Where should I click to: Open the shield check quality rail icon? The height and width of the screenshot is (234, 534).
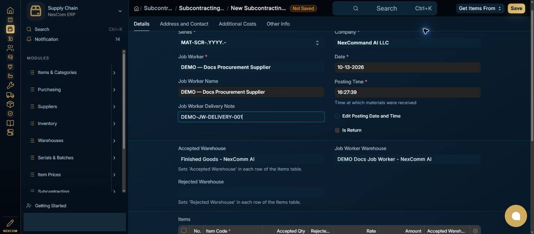[10, 114]
